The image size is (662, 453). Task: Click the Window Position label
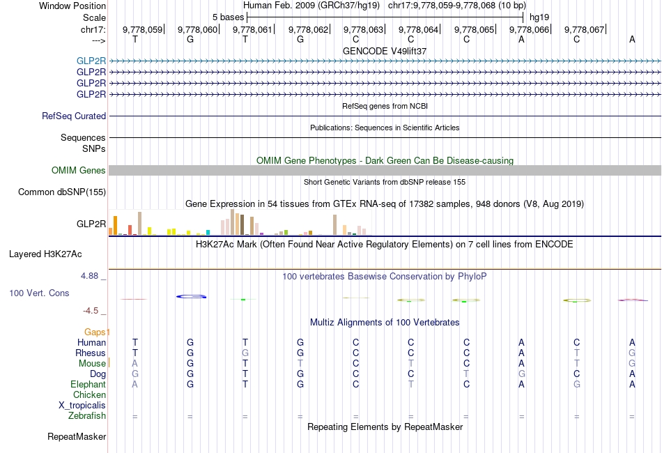point(72,6)
